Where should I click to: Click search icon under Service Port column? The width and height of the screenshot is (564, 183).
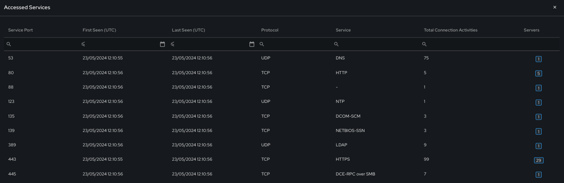coord(9,44)
